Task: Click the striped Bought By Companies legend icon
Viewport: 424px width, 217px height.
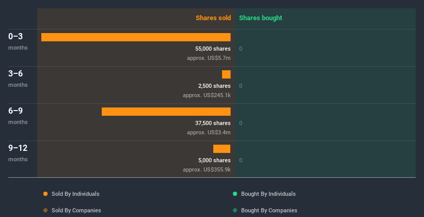Action: point(235,210)
